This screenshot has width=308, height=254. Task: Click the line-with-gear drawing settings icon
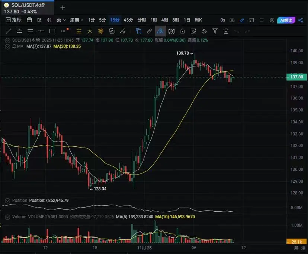click(x=123, y=31)
